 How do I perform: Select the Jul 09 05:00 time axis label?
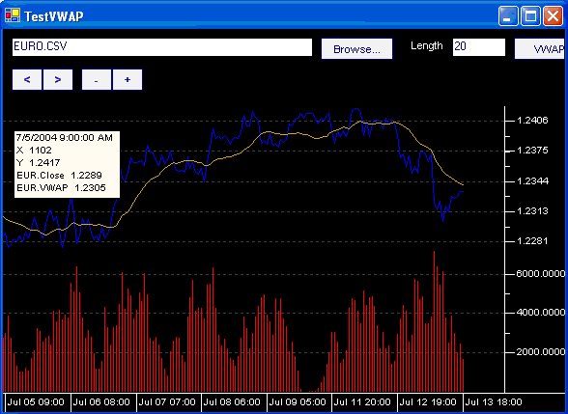point(298,402)
